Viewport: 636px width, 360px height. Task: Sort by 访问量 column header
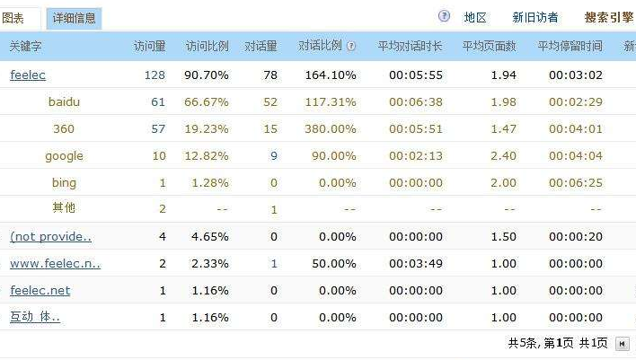(x=150, y=46)
